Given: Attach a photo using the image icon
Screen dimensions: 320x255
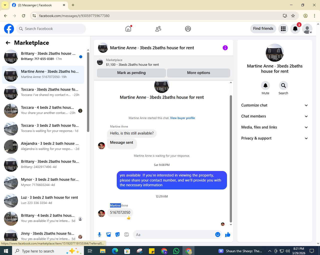Looking at the screenshot, I should pyautogui.click(x=108, y=234).
